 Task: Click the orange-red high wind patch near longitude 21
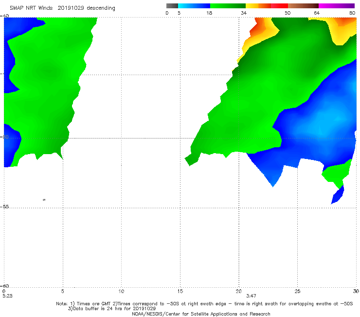(x=258, y=27)
